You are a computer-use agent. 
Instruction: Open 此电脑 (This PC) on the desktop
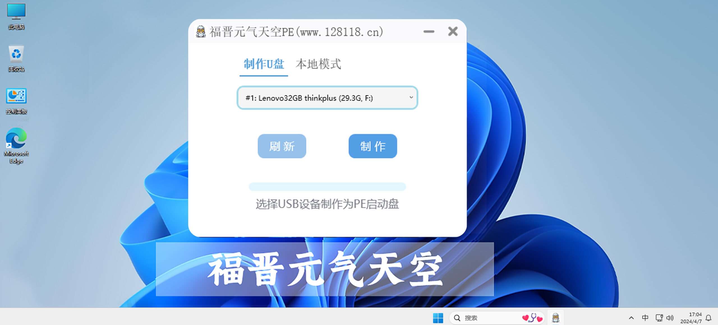coord(16,12)
